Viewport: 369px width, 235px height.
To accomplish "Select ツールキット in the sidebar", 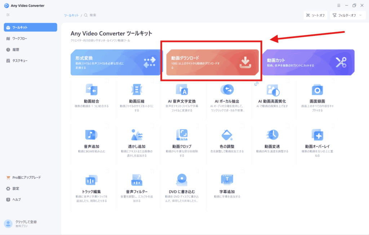I will [x=30, y=27].
